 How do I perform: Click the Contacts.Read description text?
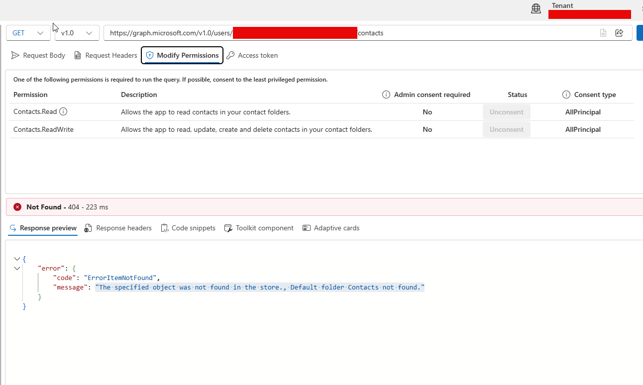[x=206, y=112]
